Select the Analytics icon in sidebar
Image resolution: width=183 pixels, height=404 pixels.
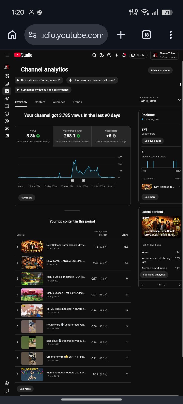7,91
